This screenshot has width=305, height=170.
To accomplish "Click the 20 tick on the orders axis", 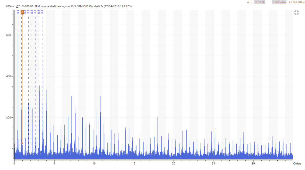I will pos(174,164).
